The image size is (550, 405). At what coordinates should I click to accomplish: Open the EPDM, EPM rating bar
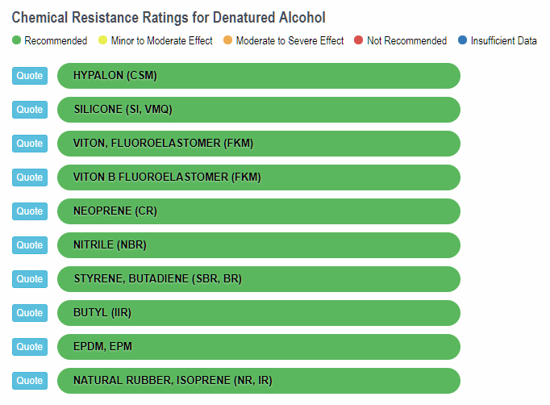pos(258,347)
